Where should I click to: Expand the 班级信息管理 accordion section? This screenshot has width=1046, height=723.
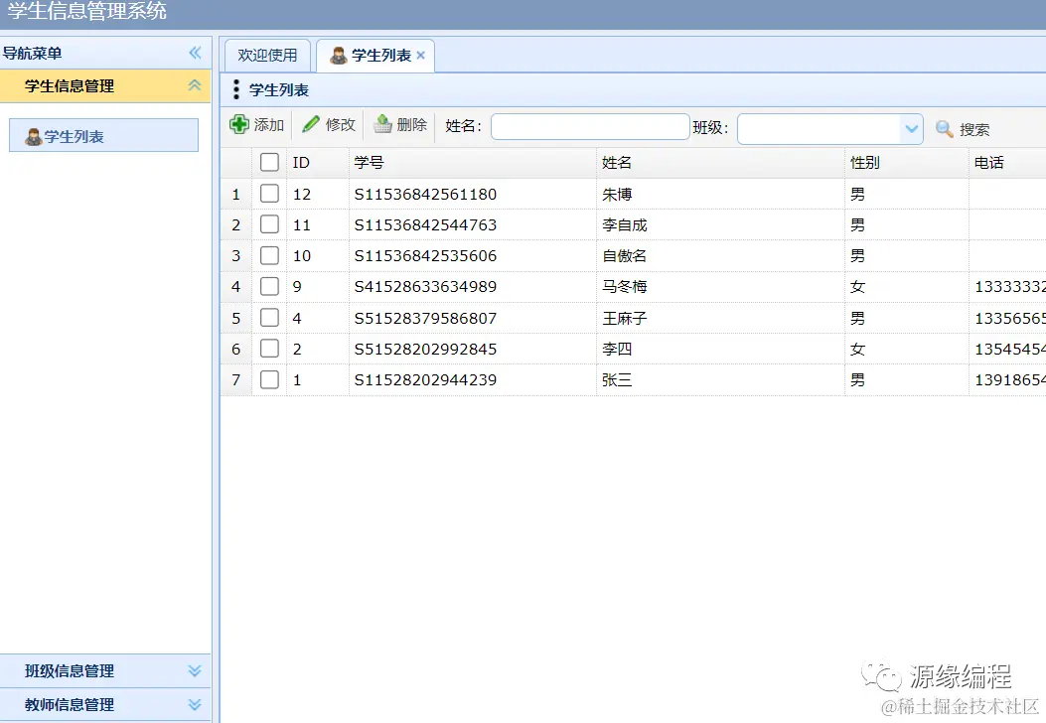[194, 670]
